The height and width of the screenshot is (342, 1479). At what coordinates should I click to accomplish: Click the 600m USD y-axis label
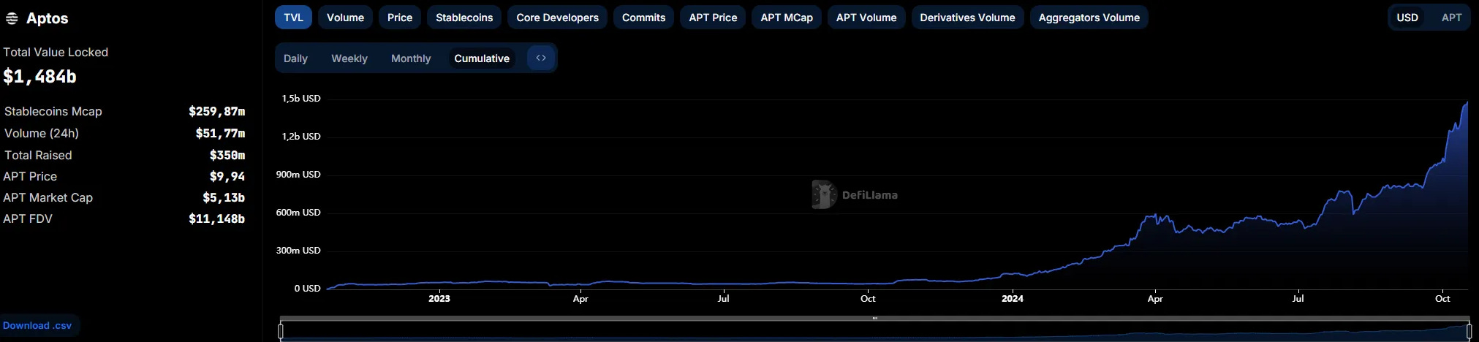tap(298, 212)
